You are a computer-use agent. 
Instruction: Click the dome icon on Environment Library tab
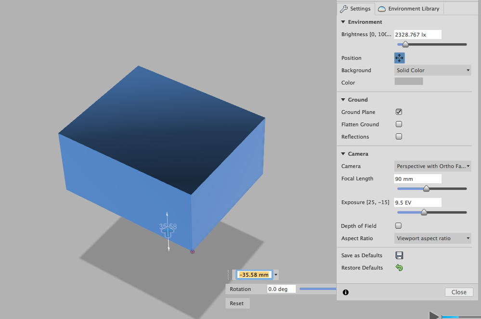tap(382, 9)
